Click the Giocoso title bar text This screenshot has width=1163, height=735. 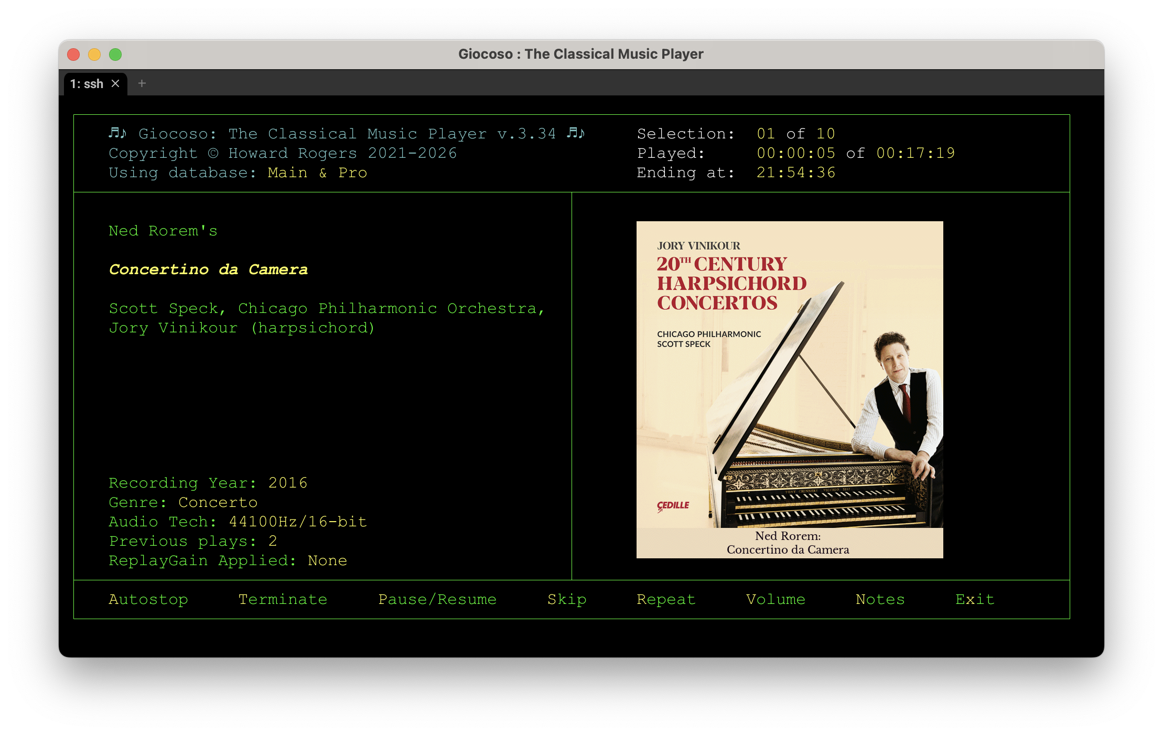(x=581, y=53)
